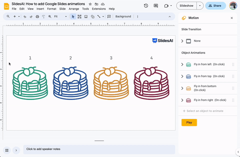The height and width of the screenshot is (157, 240).
Task: Open the toolbar three-dot overflow menu
Action: pos(138,16)
